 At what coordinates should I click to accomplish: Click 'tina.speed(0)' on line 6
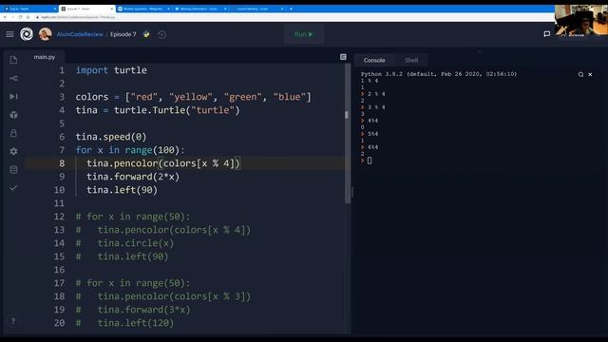[111, 137]
